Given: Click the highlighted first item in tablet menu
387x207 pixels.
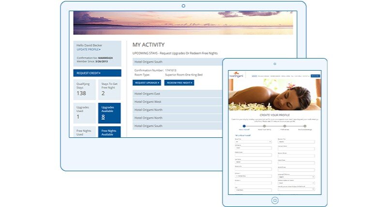Looking at the screenshot, I should point(253,76).
